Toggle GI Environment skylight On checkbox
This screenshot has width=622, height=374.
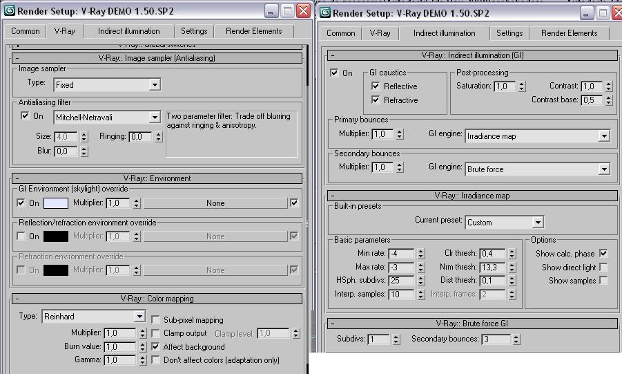click(x=21, y=203)
